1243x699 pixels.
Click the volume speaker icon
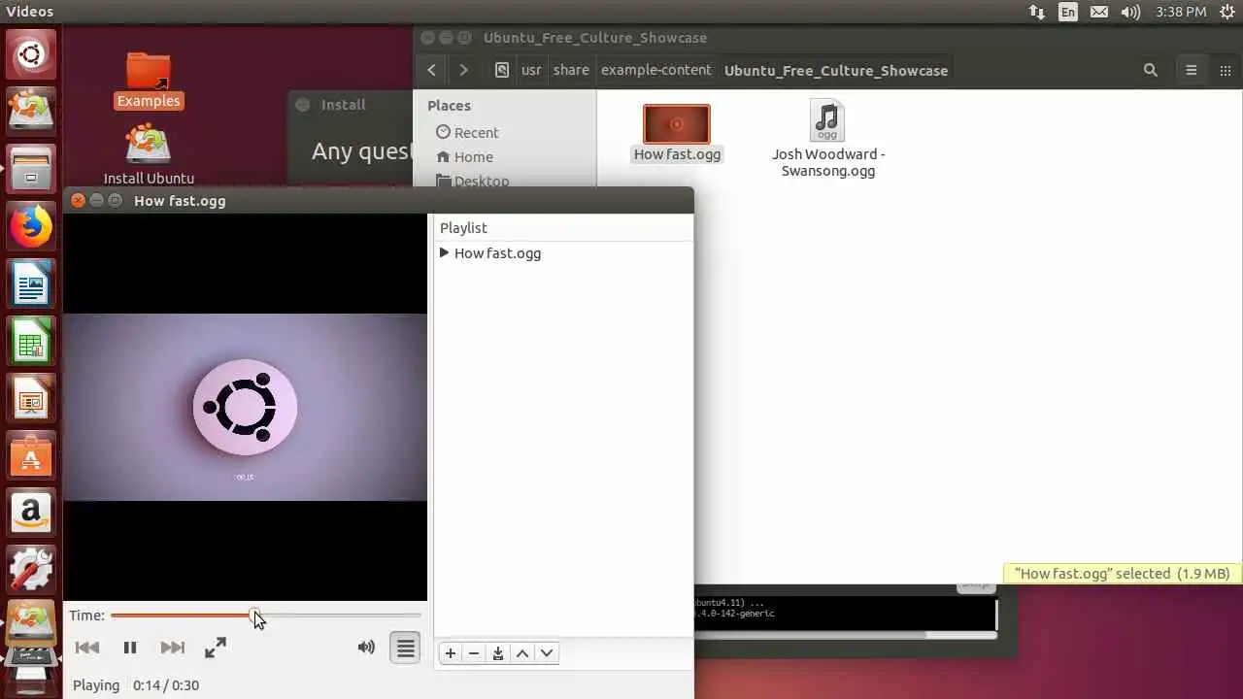coord(366,647)
